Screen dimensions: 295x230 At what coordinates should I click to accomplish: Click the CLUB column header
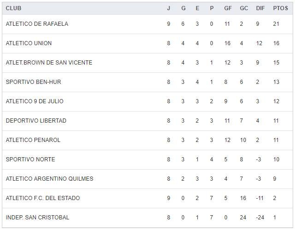[x=13, y=8]
